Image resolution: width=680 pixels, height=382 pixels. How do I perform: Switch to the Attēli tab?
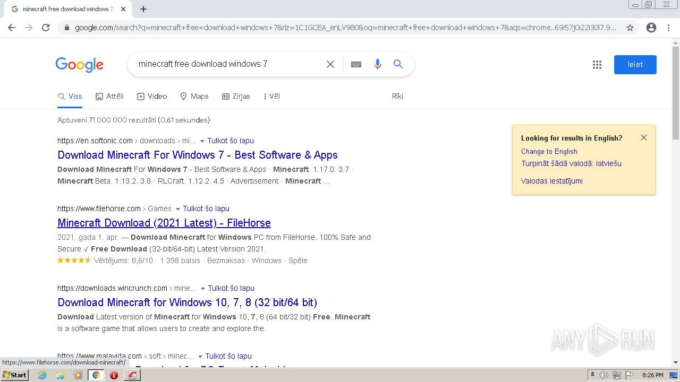pyautogui.click(x=110, y=96)
